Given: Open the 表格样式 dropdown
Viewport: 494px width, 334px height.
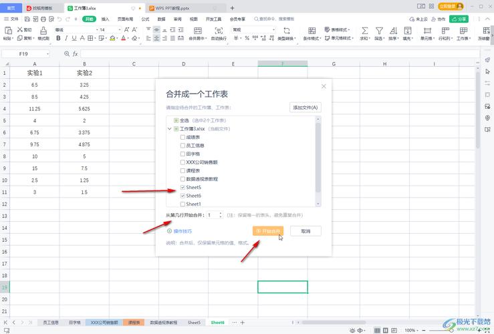Looking at the screenshot, I should (337, 29).
